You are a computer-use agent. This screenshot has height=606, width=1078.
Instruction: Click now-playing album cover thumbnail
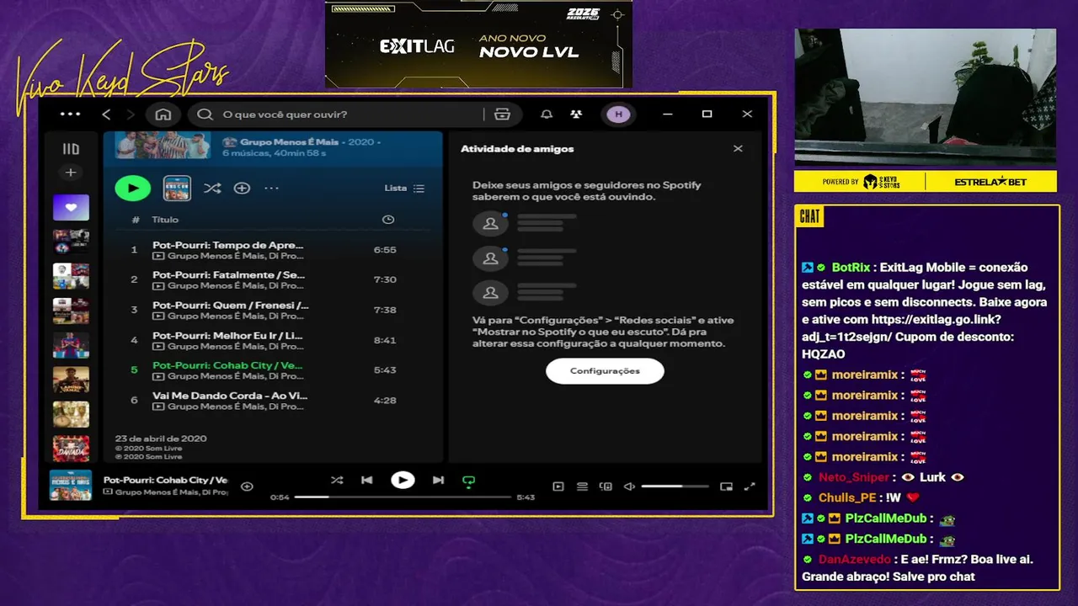tap(71, 486)
